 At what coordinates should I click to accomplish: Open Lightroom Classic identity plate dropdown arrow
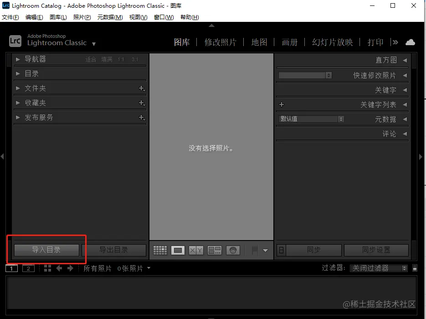click(94, 44)
